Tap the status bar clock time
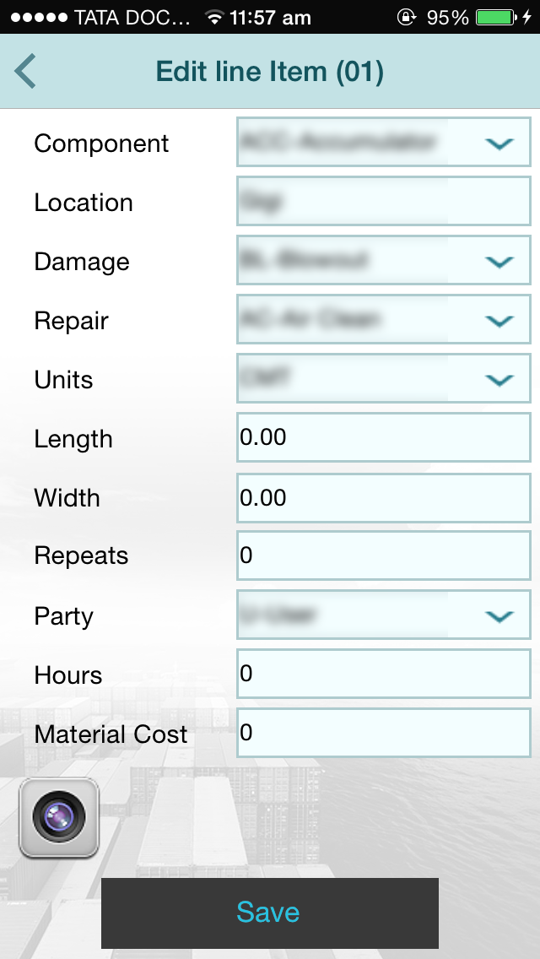Viewport: 540px width, 959px height. 270,17
